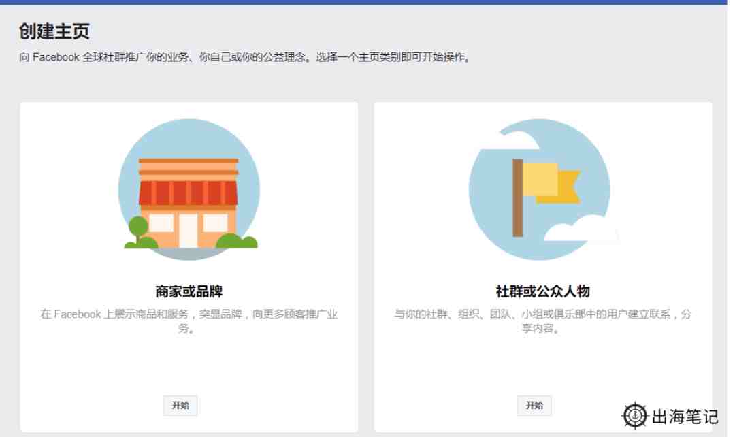Image resolution: width=735 pixels, height=437 pixels.
Task: Click the 社群或公众人物 card title
Action: click(x=543, y=291)
